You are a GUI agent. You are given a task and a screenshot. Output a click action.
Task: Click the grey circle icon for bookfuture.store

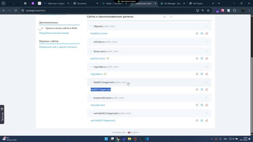coord(197,34)
